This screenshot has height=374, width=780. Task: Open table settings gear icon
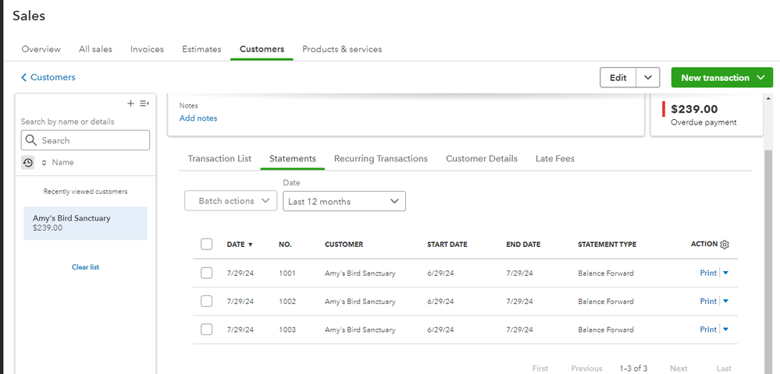pos(725,245)
